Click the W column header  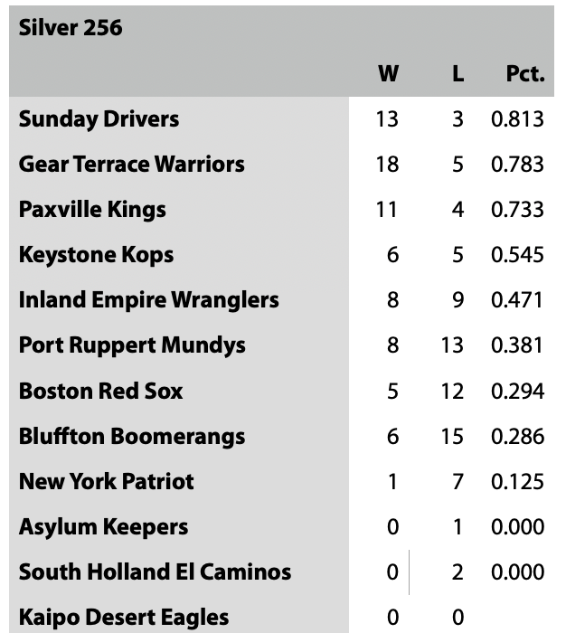(388, 74)
